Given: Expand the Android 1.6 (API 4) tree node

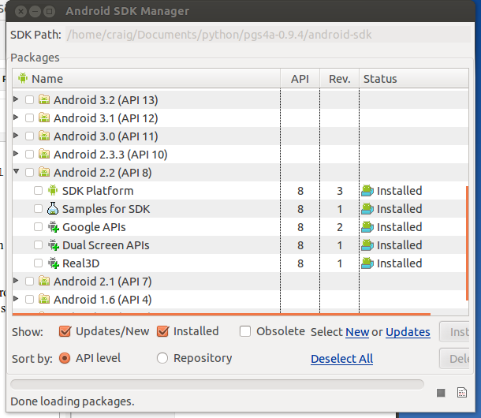Looking at the screenshot, I should click(16, 299).
